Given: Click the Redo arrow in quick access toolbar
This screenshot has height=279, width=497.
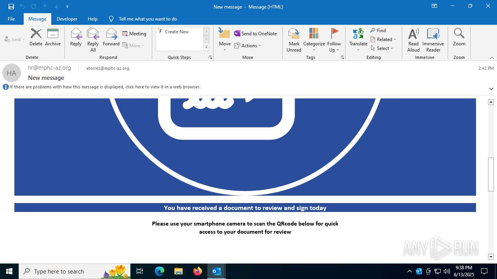Looking at the screenshot, I should click(x=34, y=7).
